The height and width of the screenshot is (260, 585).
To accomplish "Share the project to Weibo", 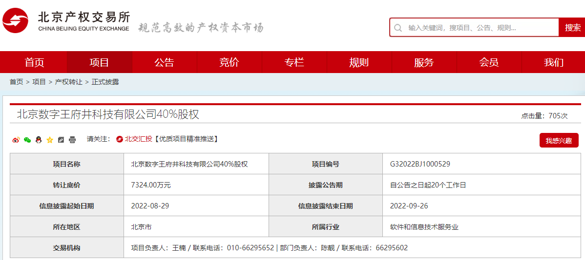I will (x=16, y=140).
